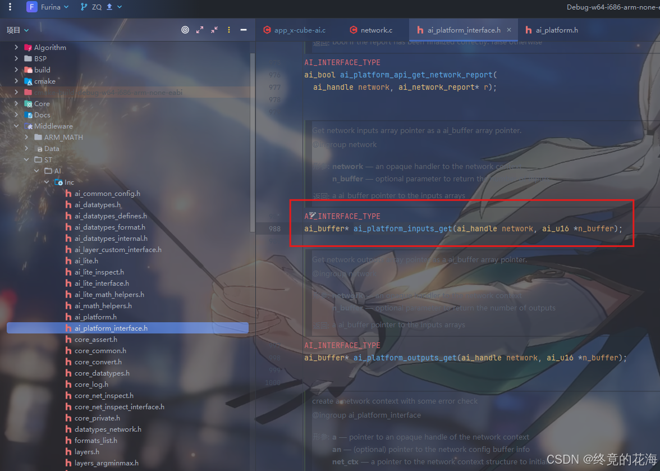Image resolution: width=660 pixels, height=471 pixels.
Task: Click the ai_platform_api_get_network_report function name
Action: pyautogui.click(x=416, y=75)
